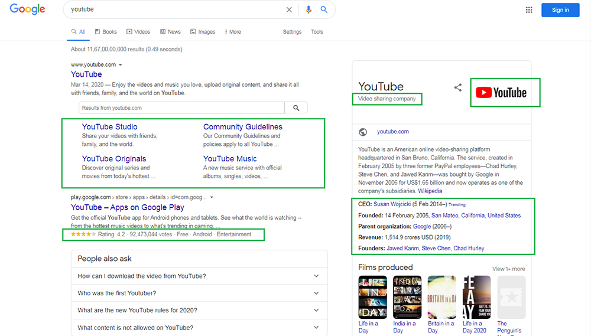Click the results count text
The image size is (591, 336).
click(x=126, y=50)
